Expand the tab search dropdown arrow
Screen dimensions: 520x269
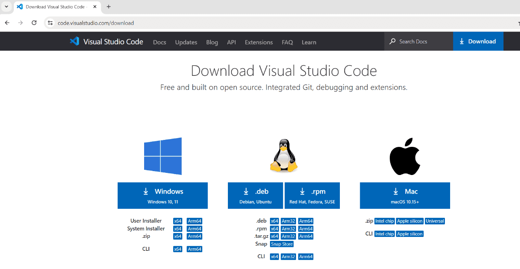(x=7, y=6)
